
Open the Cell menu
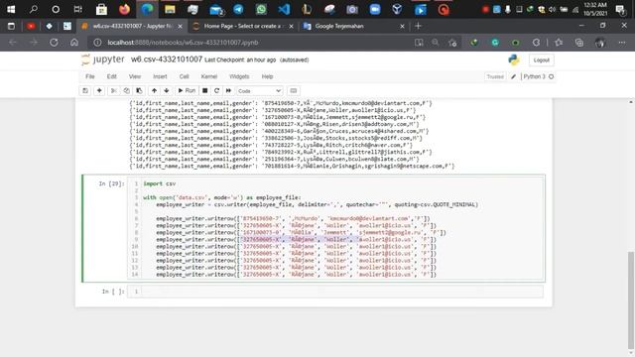[184, 76]
